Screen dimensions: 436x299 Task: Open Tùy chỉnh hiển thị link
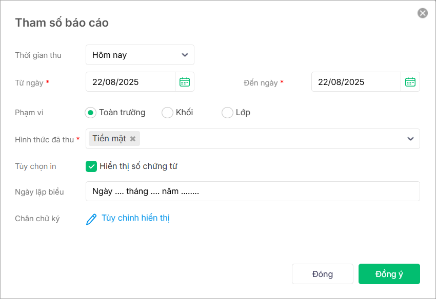(135, 218)
